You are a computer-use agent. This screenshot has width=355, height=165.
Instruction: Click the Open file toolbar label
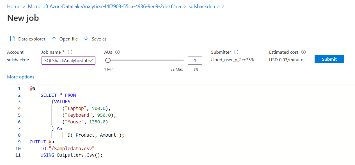click(x=68, y=39)
